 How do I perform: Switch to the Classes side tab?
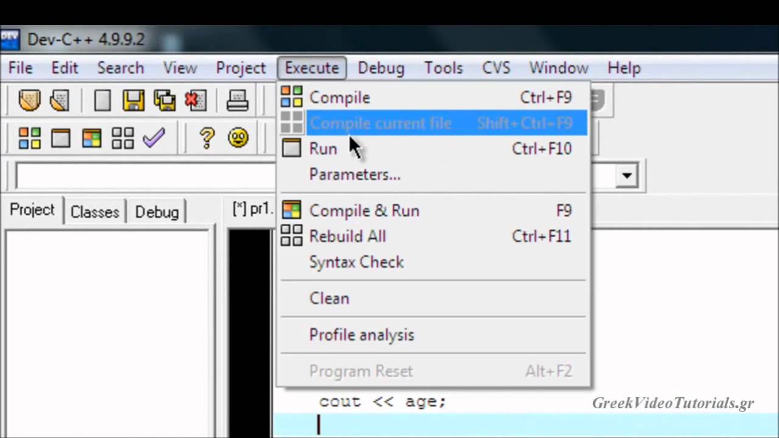[x=94, y=212]
